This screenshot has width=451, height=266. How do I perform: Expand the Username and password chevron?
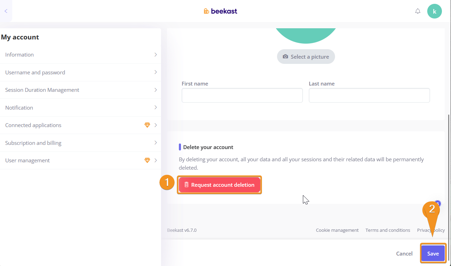(x=155, y=72)
